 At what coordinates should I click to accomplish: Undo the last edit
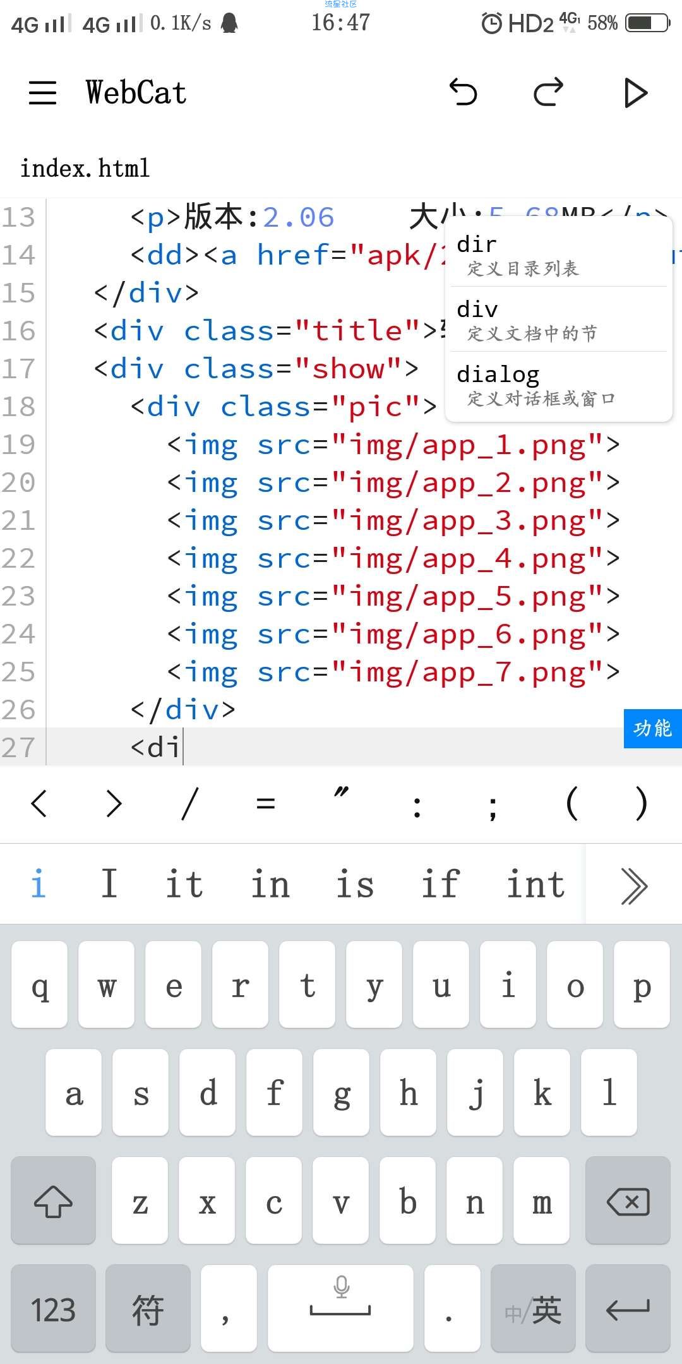(x=463, y=93)
